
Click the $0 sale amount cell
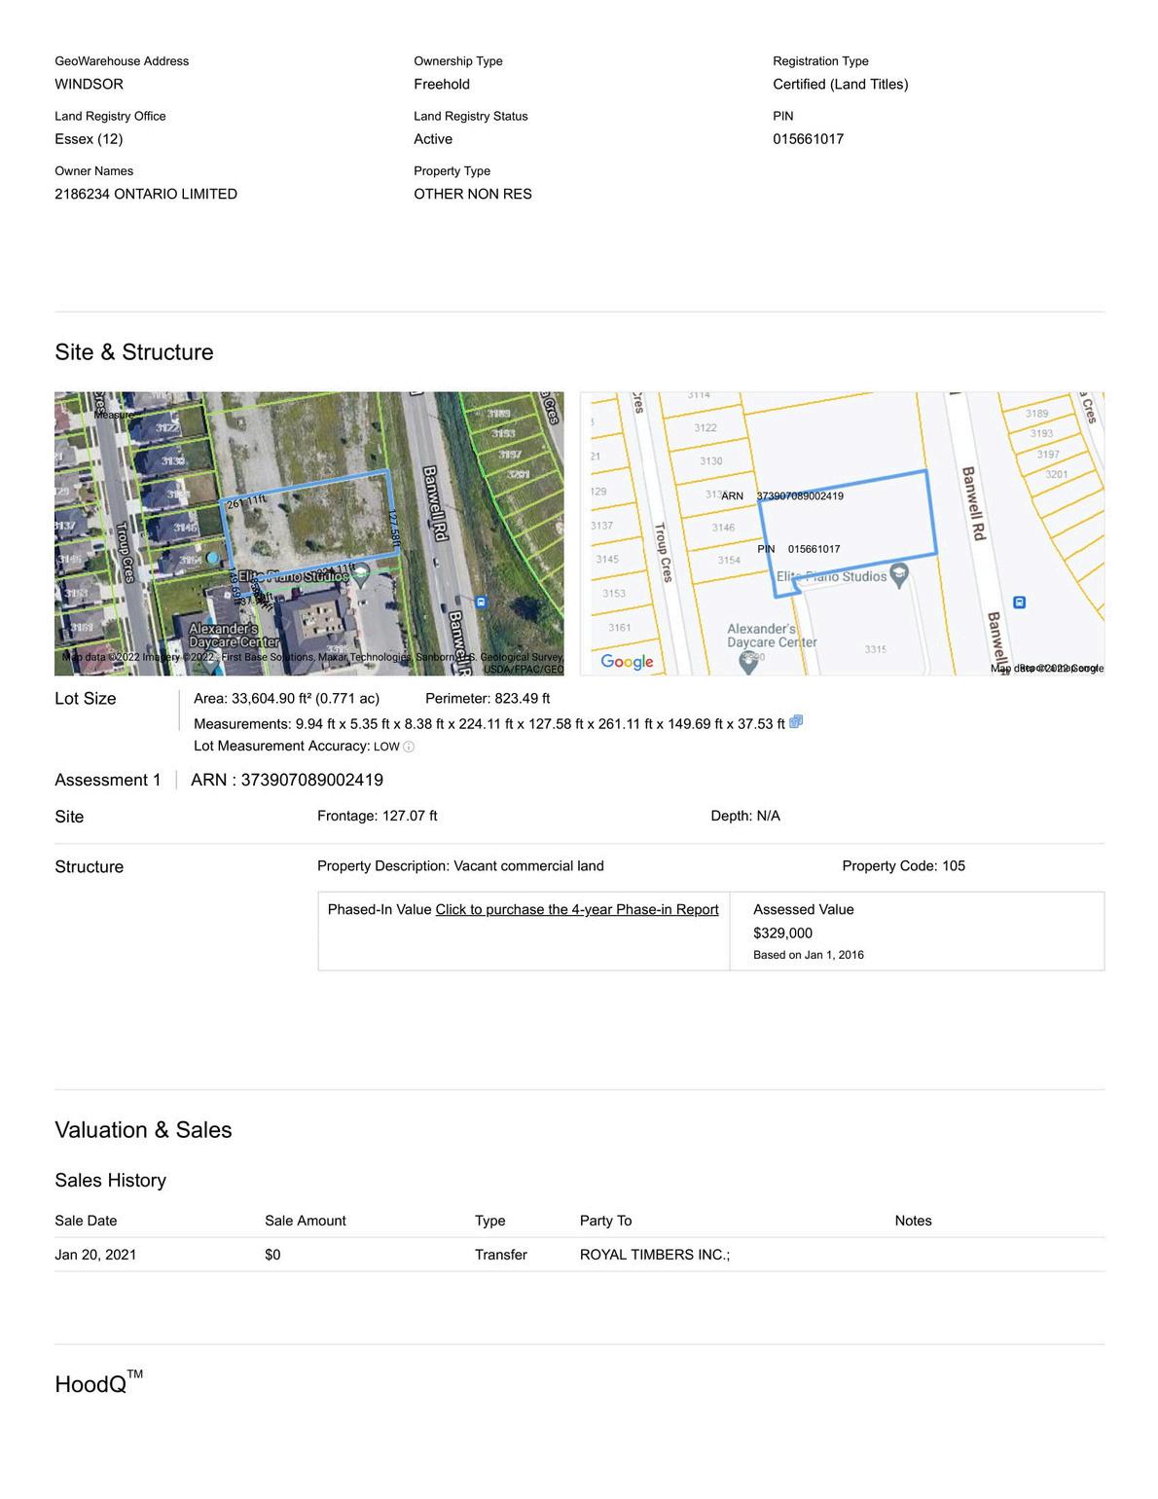(x=272, y=1255)
